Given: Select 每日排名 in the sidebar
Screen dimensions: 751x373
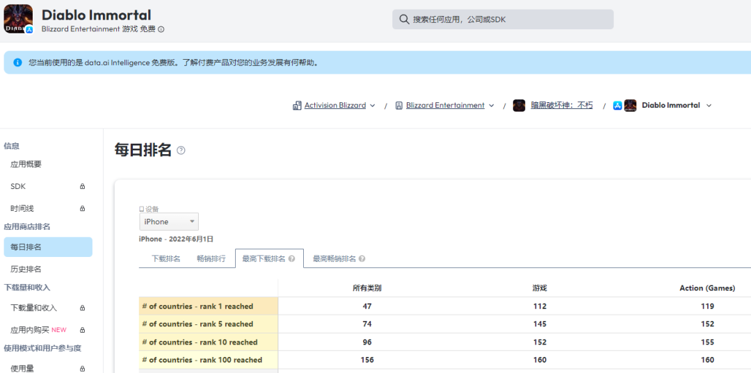Looking at the screenshot, I should tap(48, 247).
